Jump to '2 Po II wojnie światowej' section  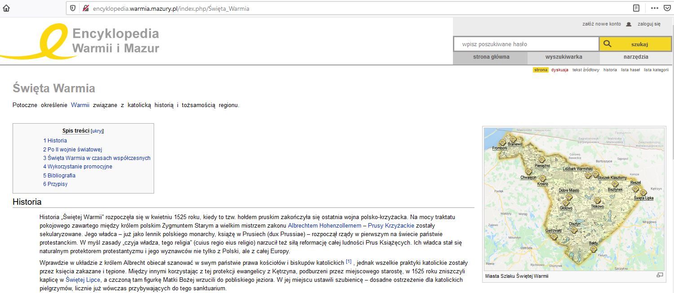tap(72, 149)
